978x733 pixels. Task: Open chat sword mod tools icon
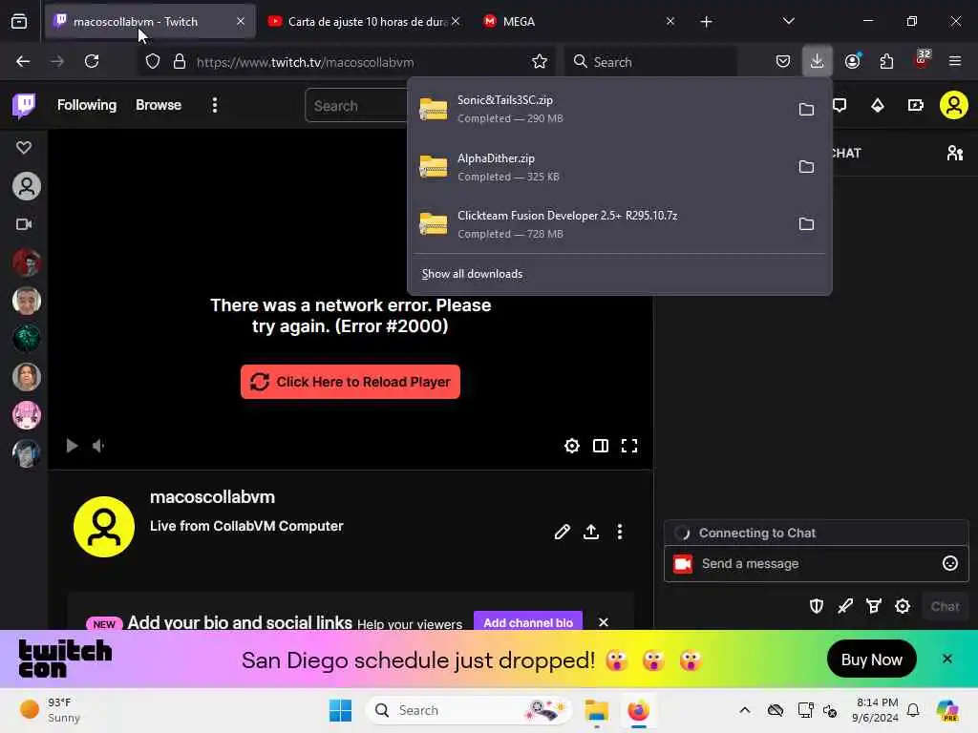point(845,606)
